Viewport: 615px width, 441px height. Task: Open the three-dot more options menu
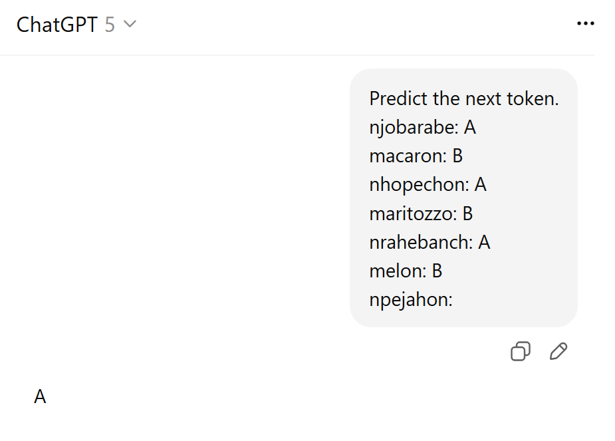tap(585, 24)
